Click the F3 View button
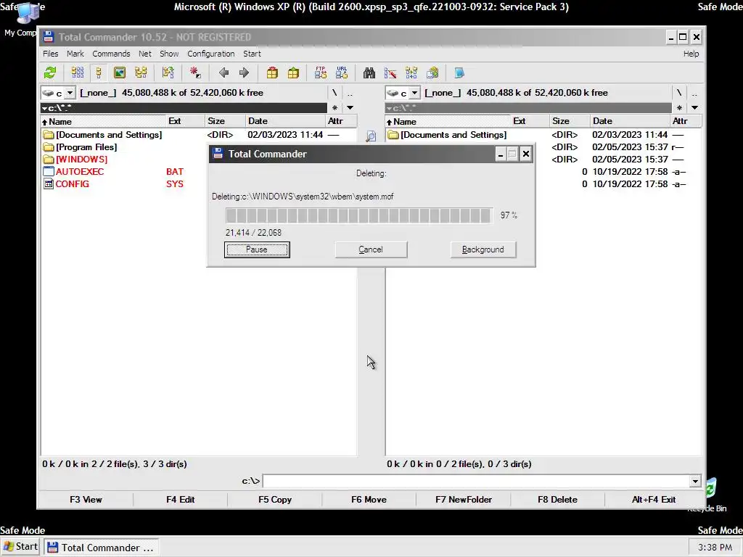This screenshot has width=743, height=557. pyautogui.click(x=86, y=499)
